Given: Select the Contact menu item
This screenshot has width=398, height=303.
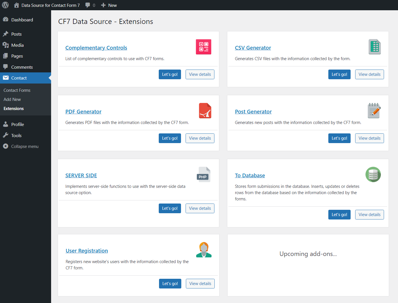Looking at the screenshot, I should (25, 78).
